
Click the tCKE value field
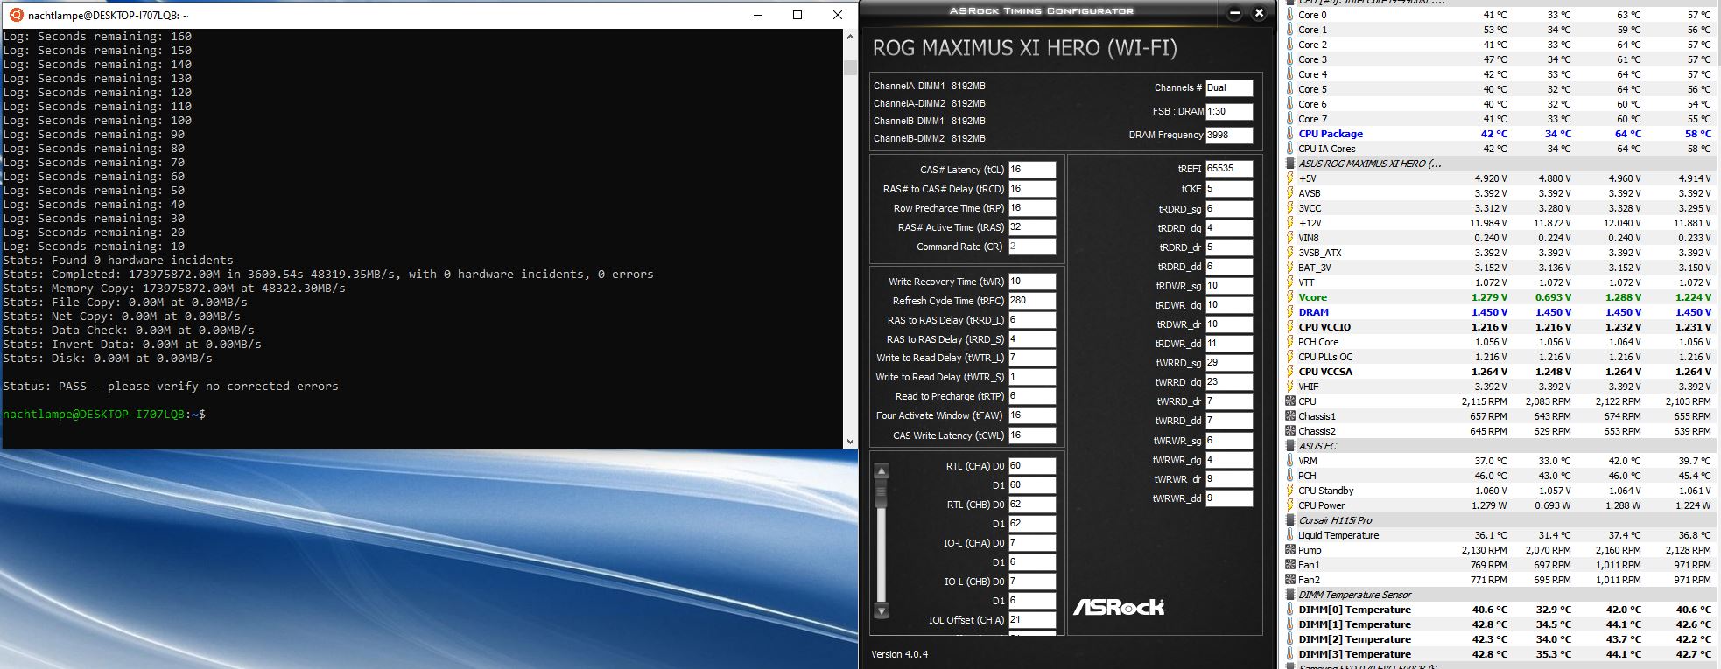(x=1229, y=189)
